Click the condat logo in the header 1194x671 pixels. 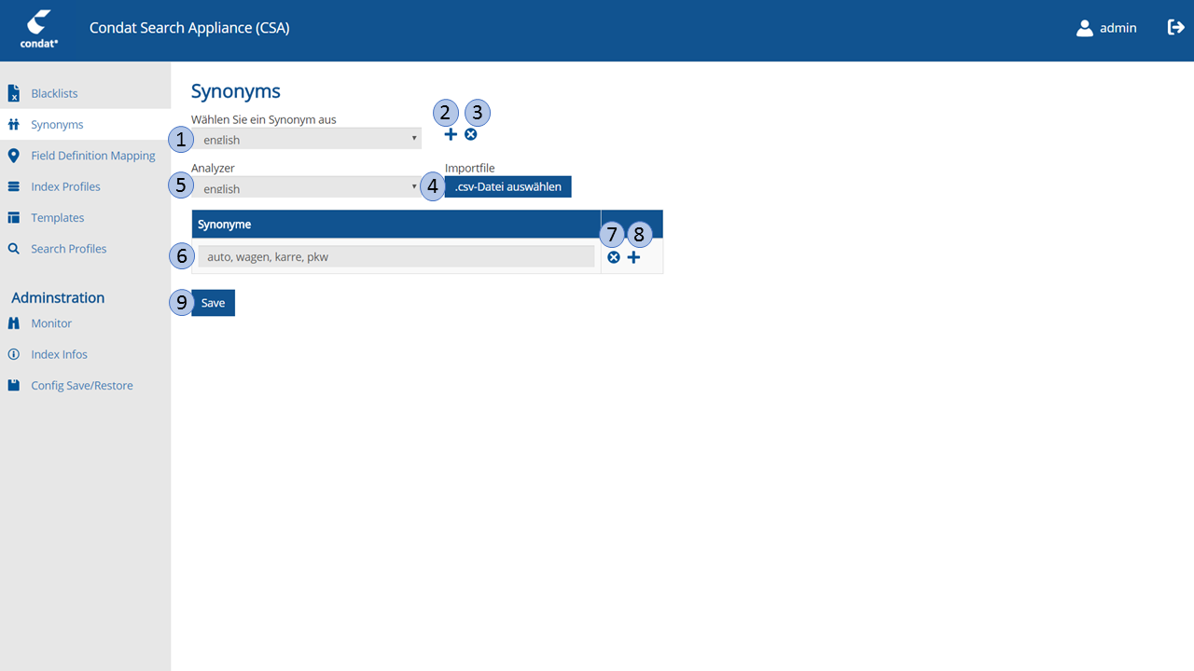(37, 29)
